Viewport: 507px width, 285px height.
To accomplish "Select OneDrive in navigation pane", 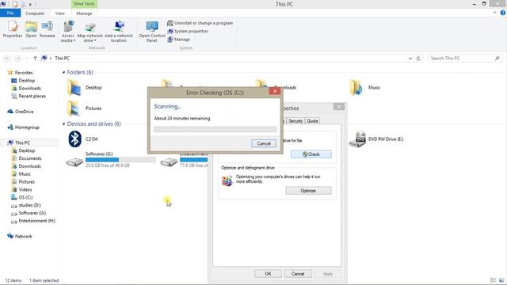I will (x=24, y=112).
